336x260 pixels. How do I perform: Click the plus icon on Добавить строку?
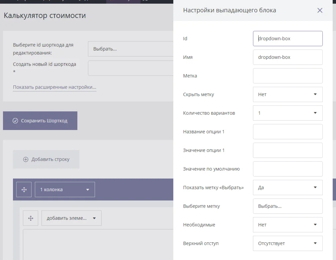point(26,159)
